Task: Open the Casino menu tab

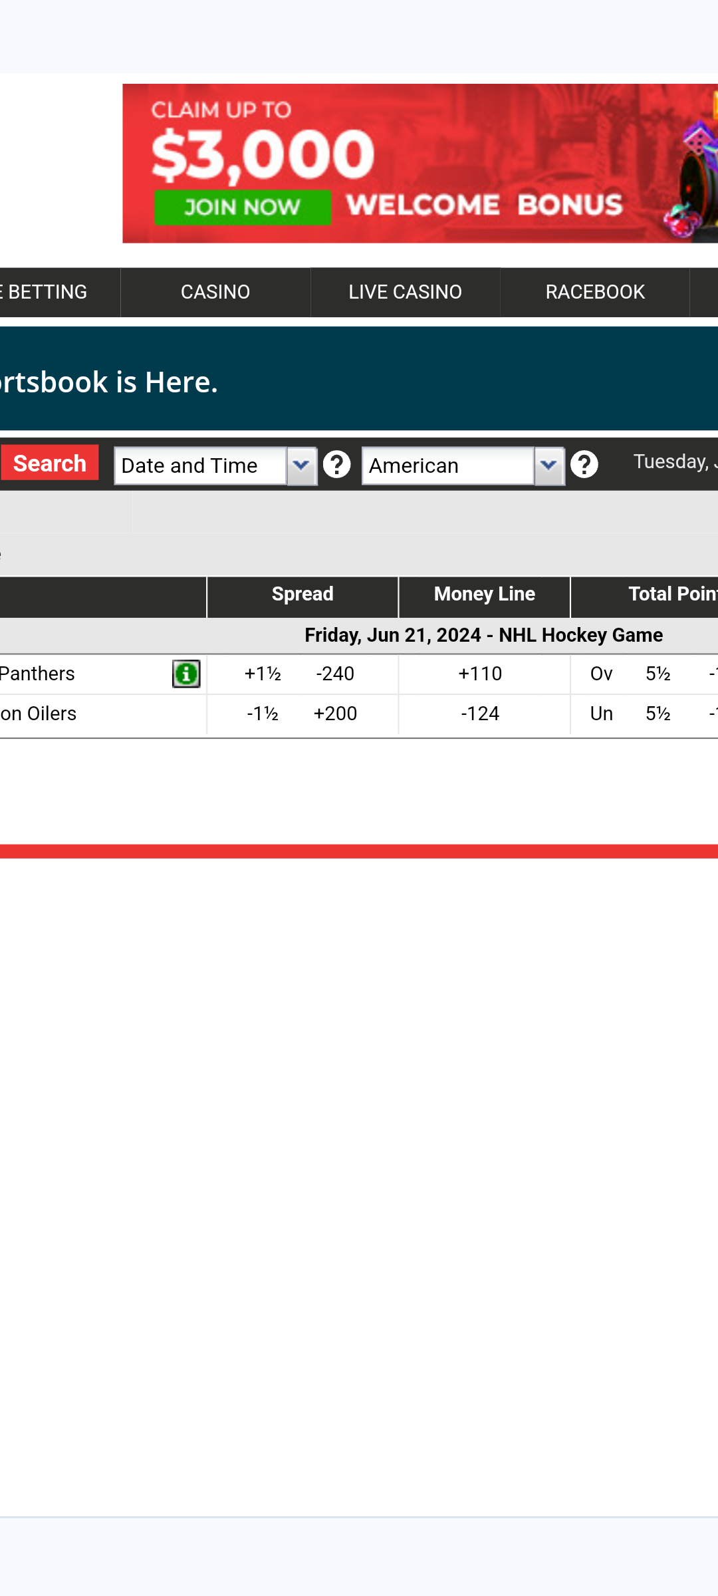Action: click(215, 292)
